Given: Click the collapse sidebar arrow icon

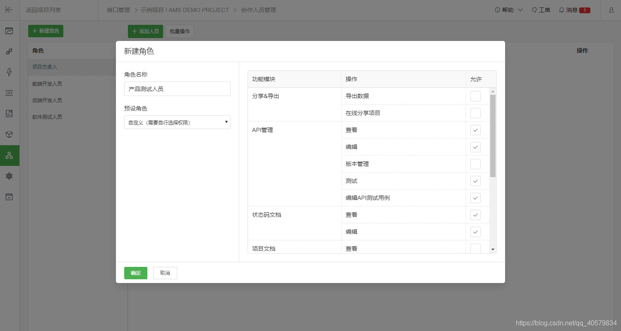Looking at the screenshot, I should tap(9, 10).
